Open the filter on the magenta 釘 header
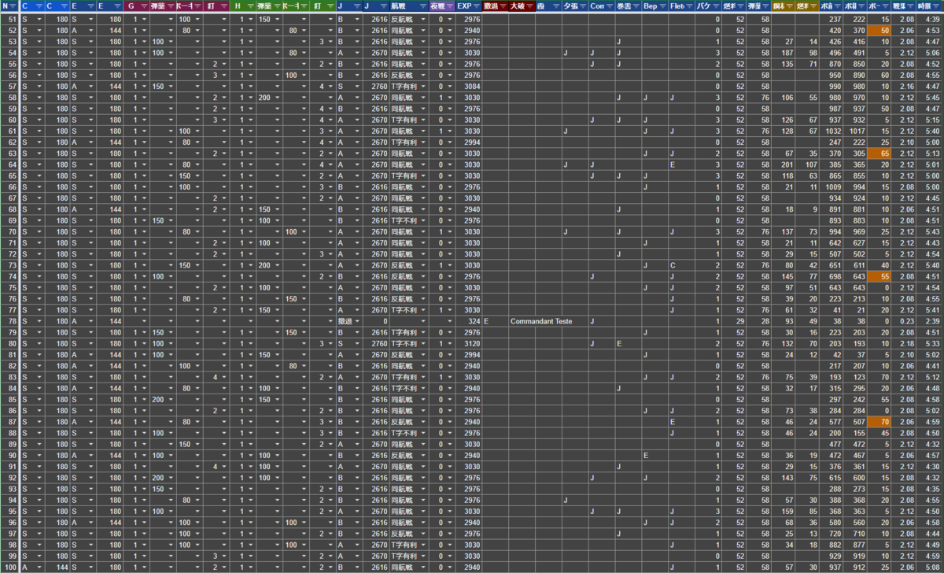944x573 pixels. point(223,6)
